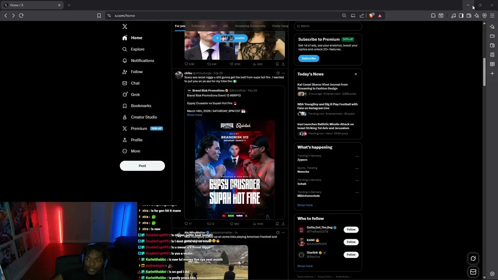Open Explore from the left navigation
This screenshot has height=280, width=498.
pyautogui.click(x=133, y=49)
